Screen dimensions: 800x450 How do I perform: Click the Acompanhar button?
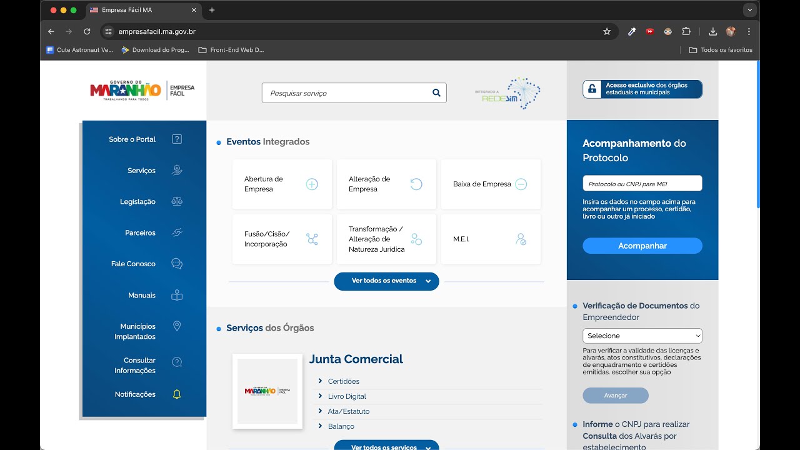pos(642,246)
